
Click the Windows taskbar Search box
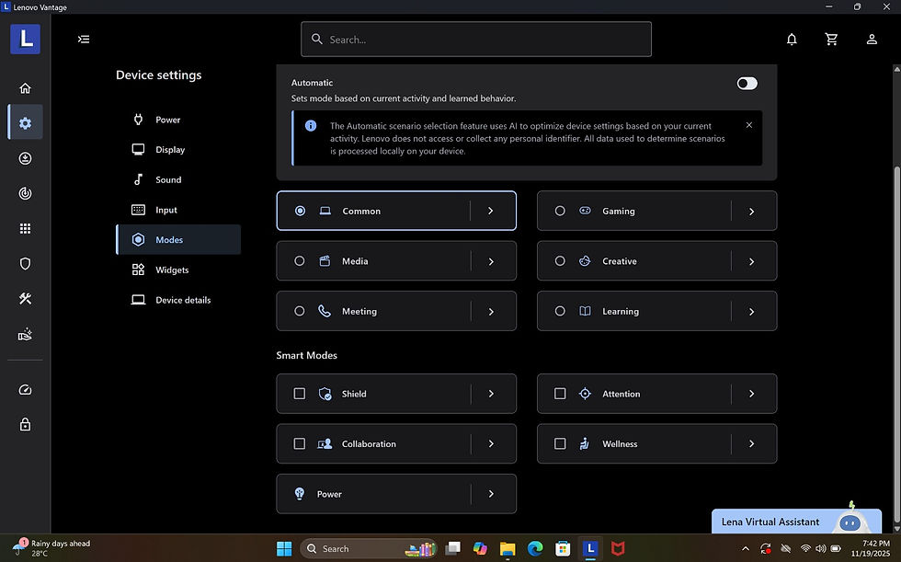[368, 548]
